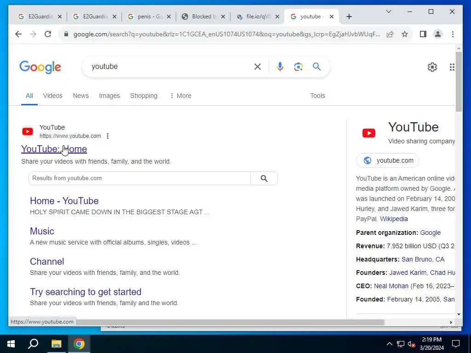
Task: Open the Chrome side panel icon
Action: coord(423,34)
